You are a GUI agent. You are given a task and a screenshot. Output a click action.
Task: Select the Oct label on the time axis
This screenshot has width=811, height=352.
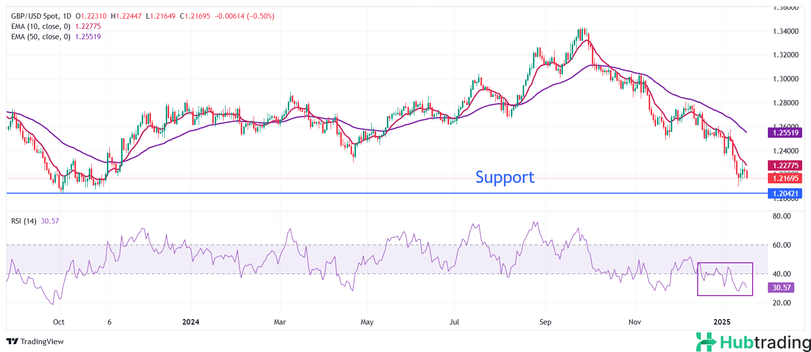click(58, 322)
